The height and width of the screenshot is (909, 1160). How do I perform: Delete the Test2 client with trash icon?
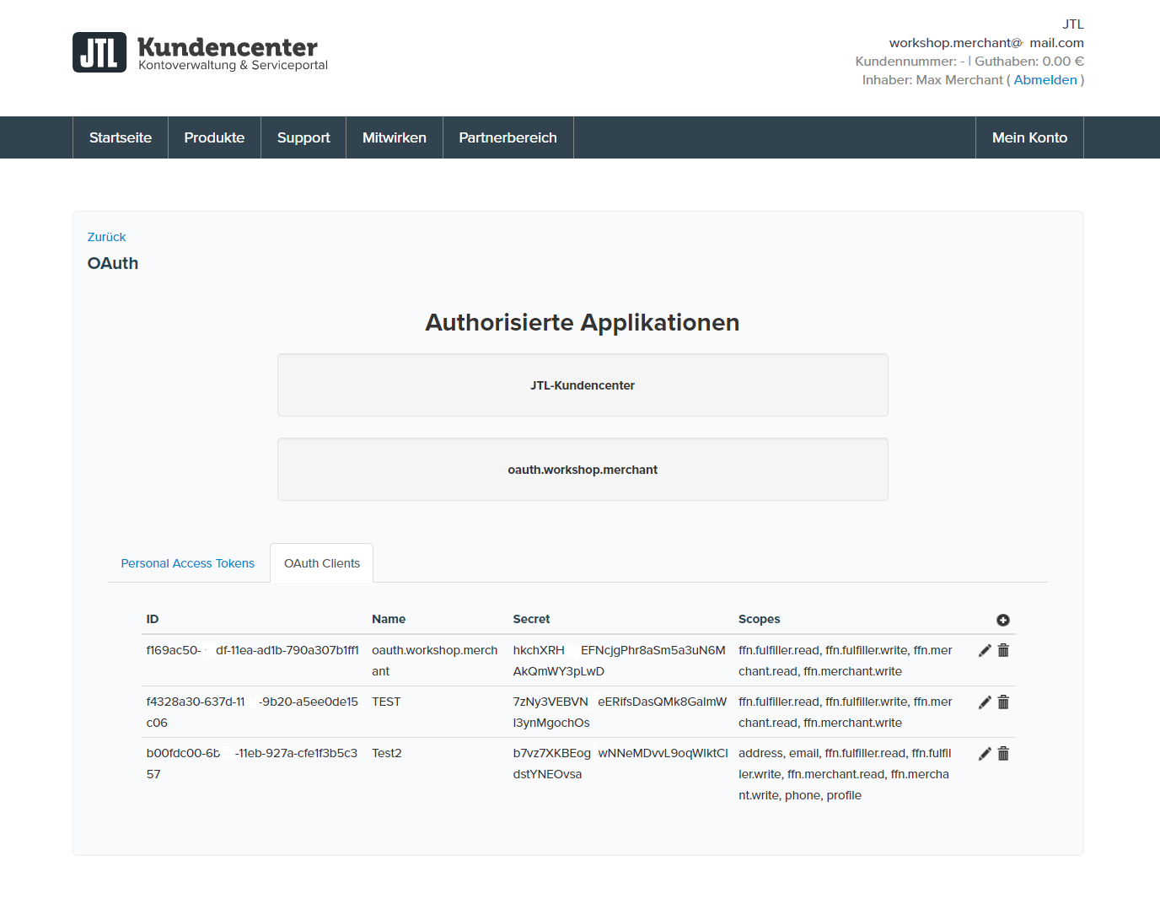click(x=1003, y=754)
